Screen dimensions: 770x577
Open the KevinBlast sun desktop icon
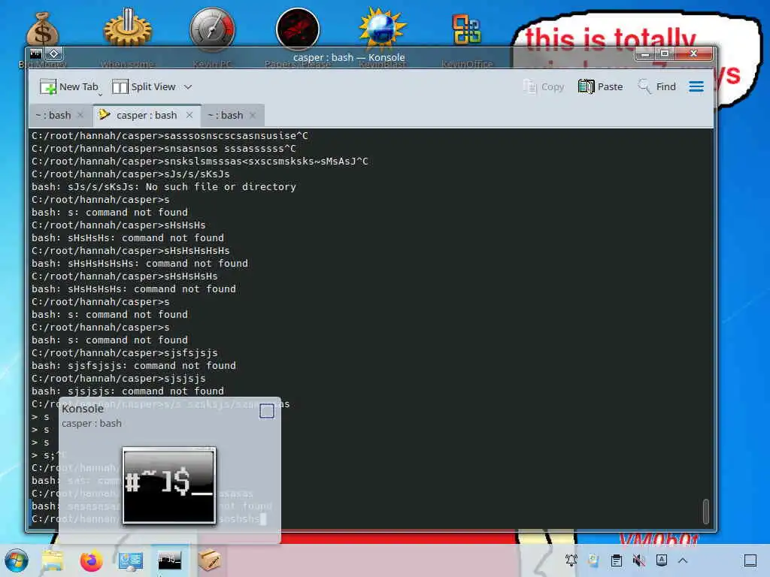[382, 29]
